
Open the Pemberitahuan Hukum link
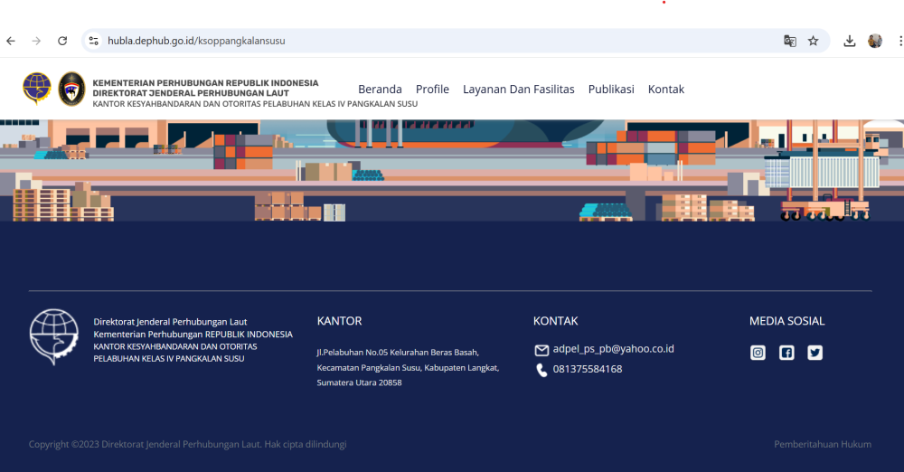tap(823, 444)
